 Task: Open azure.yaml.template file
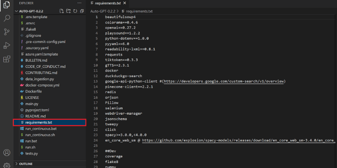[x=41, y=54]
